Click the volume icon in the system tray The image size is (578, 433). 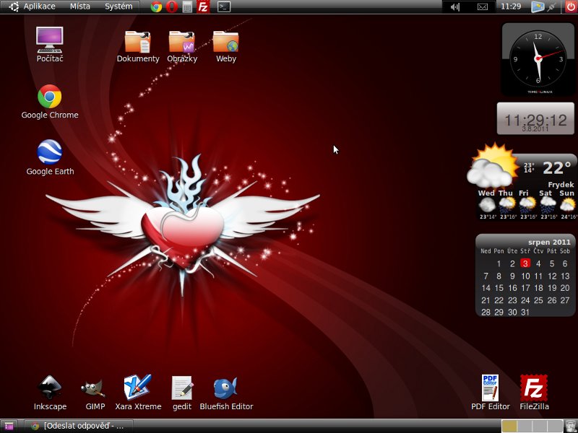point(455,6)
